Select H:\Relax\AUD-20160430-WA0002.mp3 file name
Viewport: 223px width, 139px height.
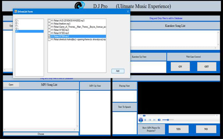[68, 21]
